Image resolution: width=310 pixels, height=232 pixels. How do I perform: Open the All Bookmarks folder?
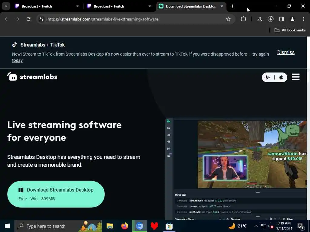tap(290, 30)
